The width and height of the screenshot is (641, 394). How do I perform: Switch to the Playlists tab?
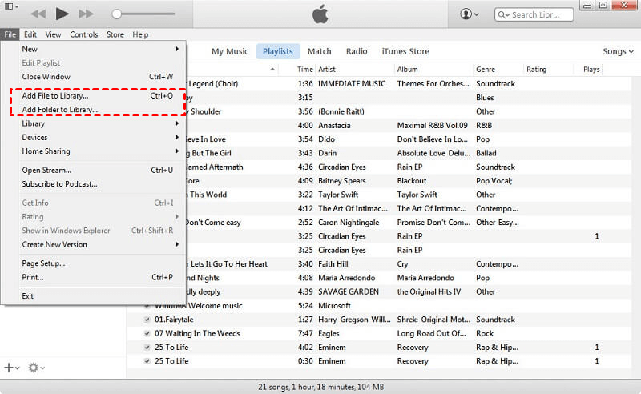pyautogui.click(x=278, y=51)
